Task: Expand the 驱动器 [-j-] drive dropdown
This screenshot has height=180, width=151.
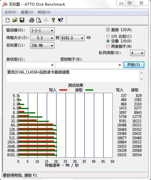Action: tap(42, 30)
